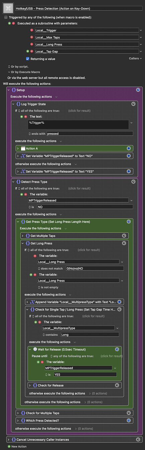Edit the Local__MultipressType variable field

(x=78, y=328)
